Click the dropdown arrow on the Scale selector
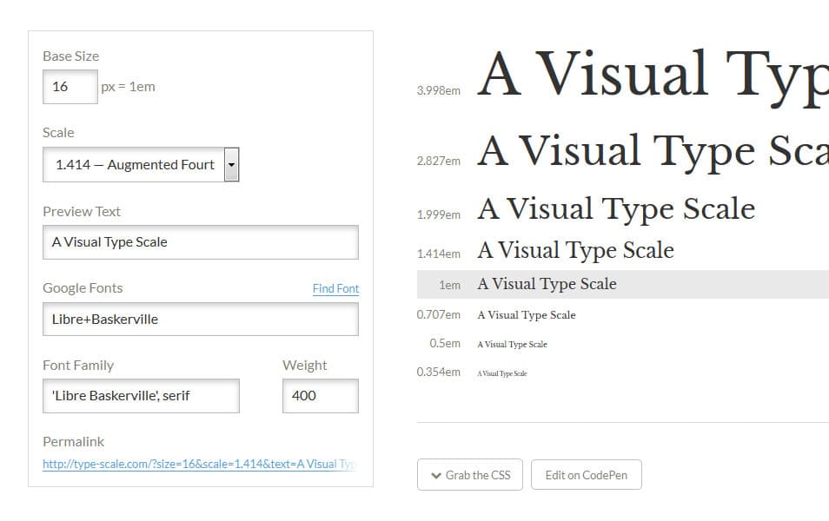Image resolution: width=829 pixels, height=521 pixels. pyautogui.click(x=230, y=164)
